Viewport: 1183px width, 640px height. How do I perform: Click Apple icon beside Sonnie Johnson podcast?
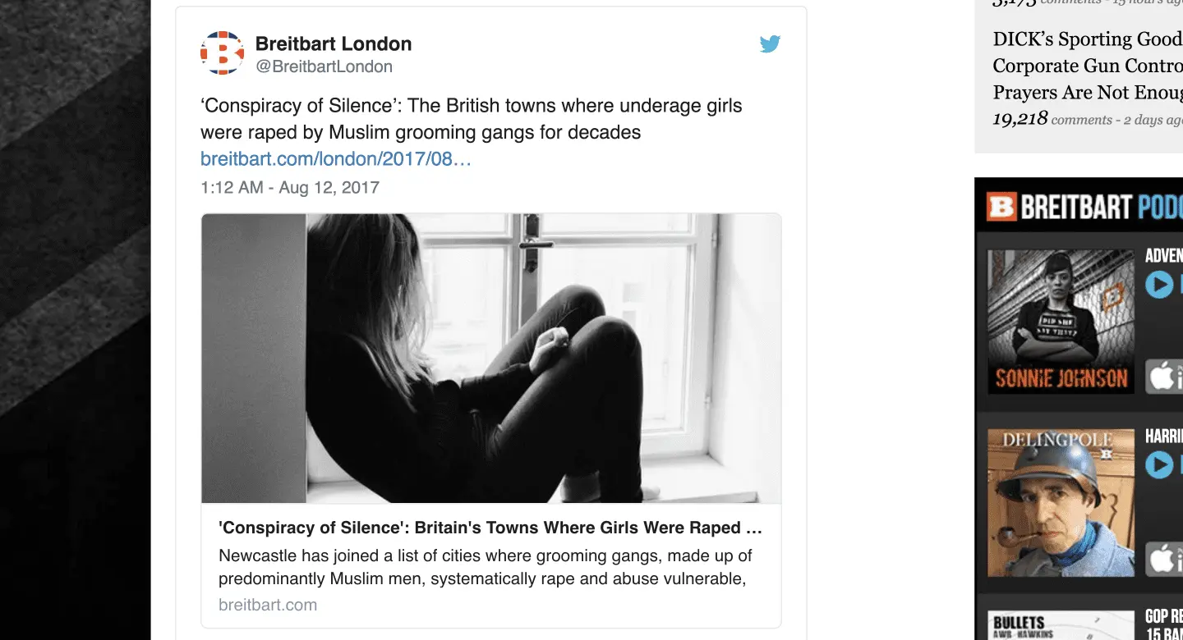[x=1165, y=377]
